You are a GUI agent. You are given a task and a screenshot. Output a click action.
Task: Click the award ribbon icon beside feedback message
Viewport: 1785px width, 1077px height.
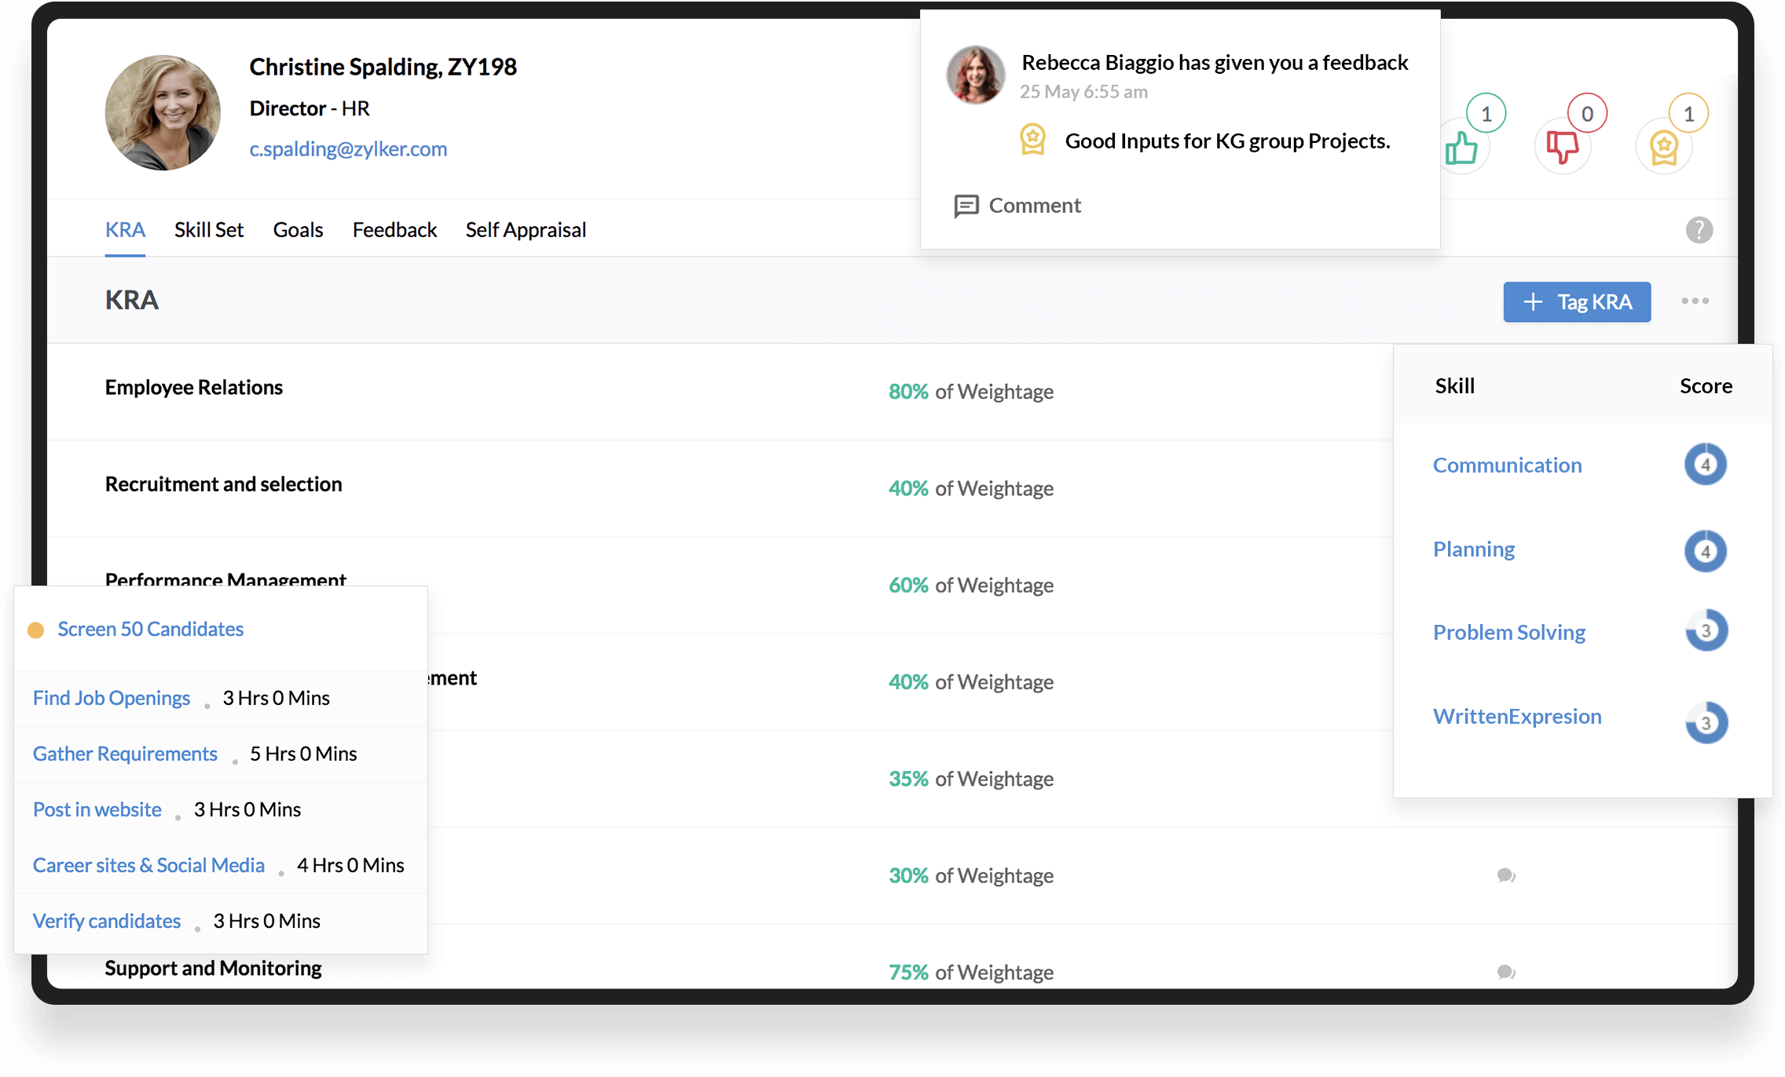click(x=1032, y=141)
